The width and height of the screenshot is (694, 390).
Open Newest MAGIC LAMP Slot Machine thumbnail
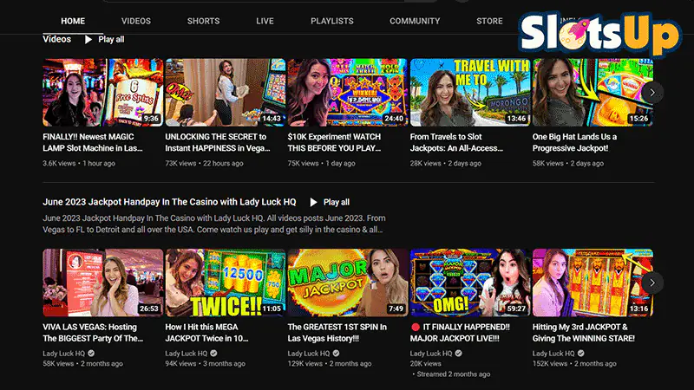coord(102,93)
